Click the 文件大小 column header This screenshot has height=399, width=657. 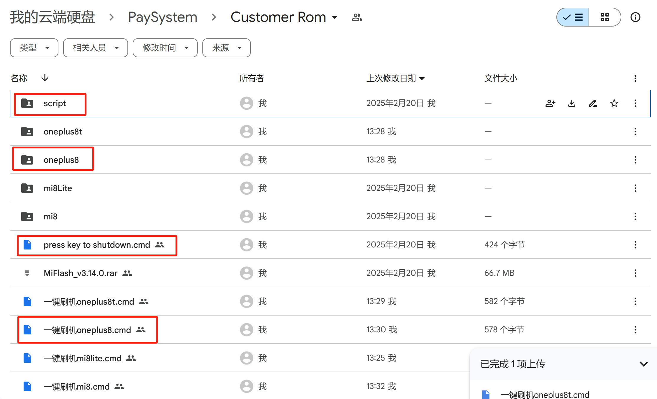coord(501,78)
